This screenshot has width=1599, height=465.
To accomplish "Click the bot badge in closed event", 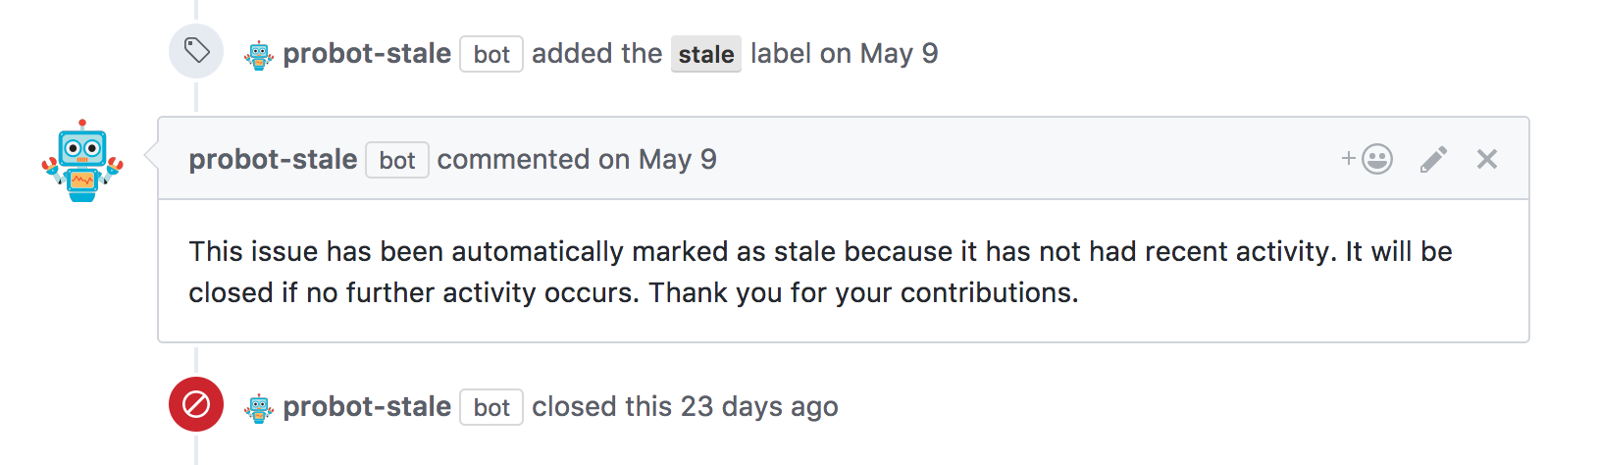I will pyautogui.click(x=491, y=407).
